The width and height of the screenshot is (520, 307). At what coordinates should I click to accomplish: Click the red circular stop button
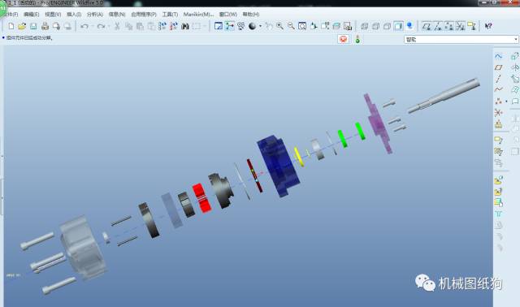pyautogui.click(x=343, y=39)
